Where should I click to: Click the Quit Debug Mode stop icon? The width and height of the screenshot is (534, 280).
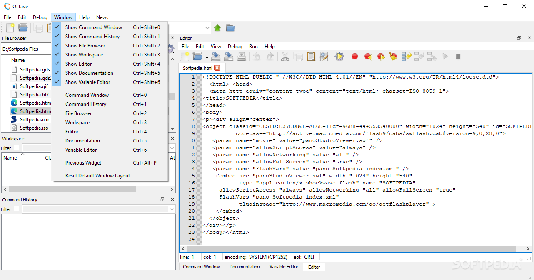click(x=458, y=56)
